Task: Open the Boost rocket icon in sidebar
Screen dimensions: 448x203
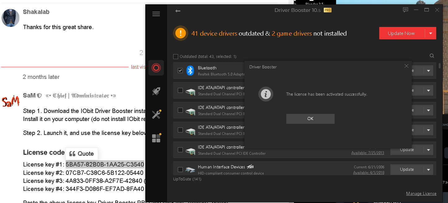Action: [x=156, y=91]
